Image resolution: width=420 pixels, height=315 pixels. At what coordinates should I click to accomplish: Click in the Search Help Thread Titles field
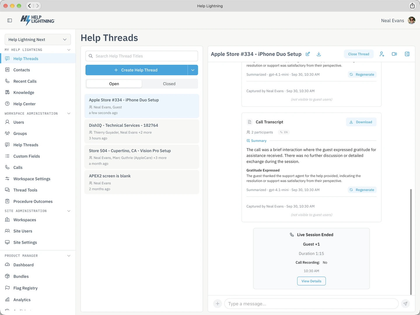tap(142, 56)
